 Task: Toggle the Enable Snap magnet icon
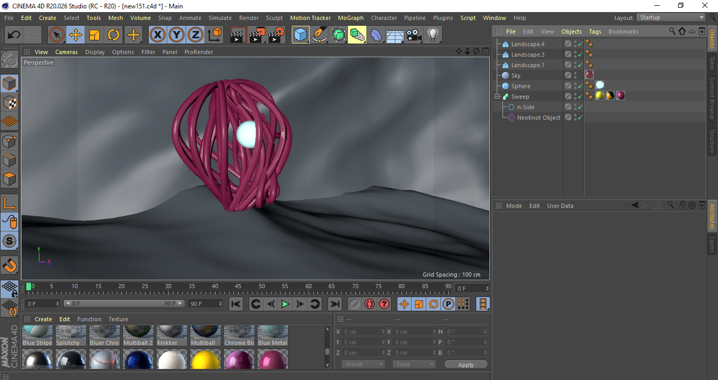click(9, 266)
